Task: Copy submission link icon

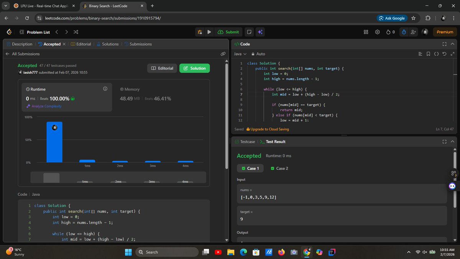Action: (x=223, y=54)
